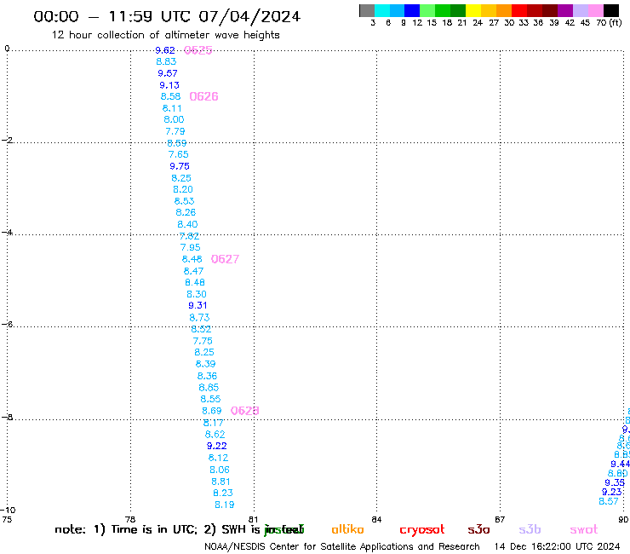Click the 8.65 wave height value
Image resolution: width=630 pixels, height=554 pixels.
[209, 388]
